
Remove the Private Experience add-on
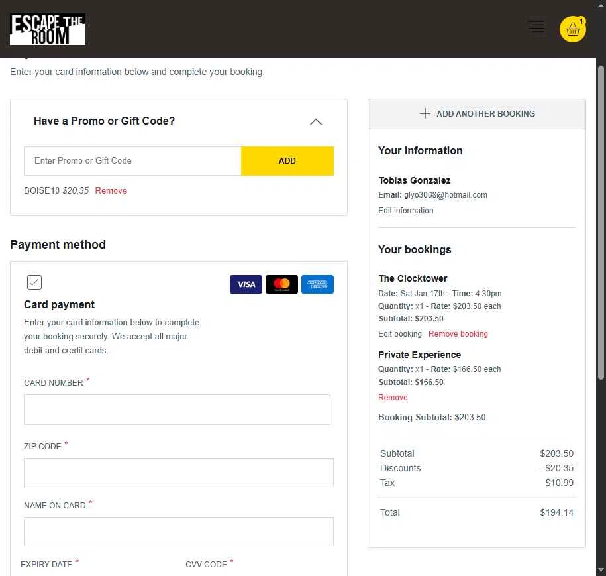[x=393, y=398]
